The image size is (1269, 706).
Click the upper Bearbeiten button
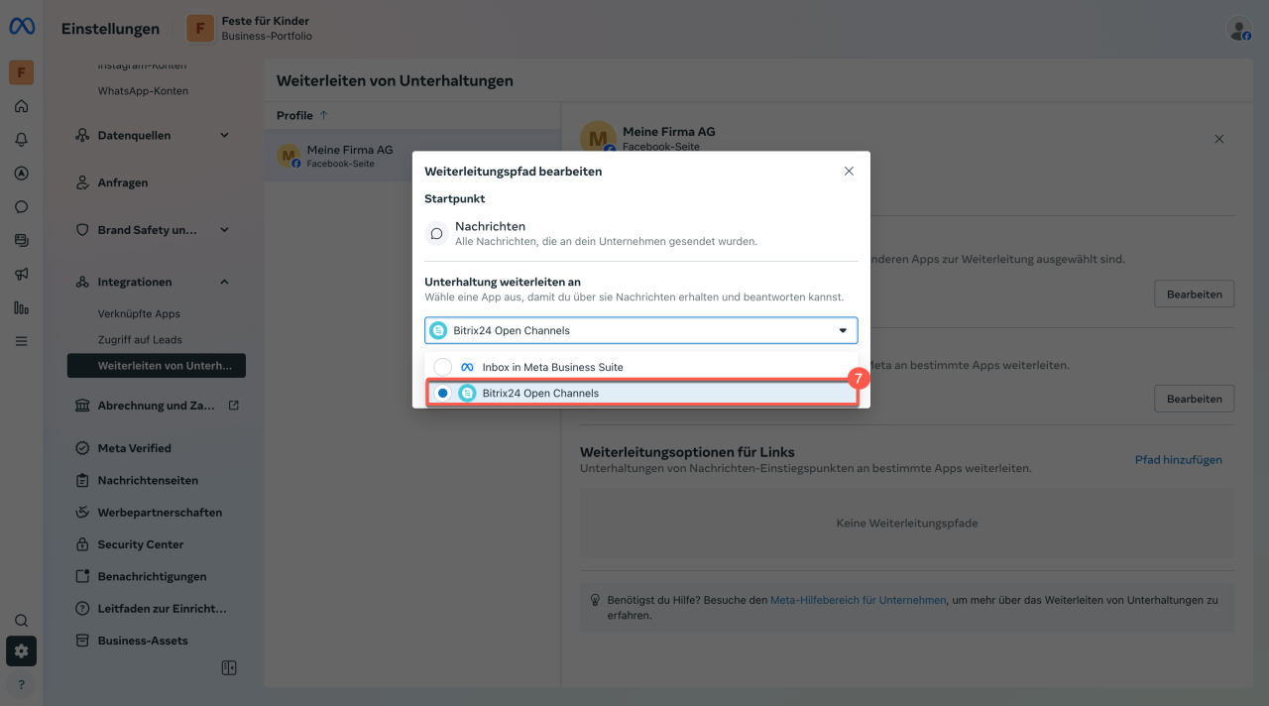(x=1194, y=294)
